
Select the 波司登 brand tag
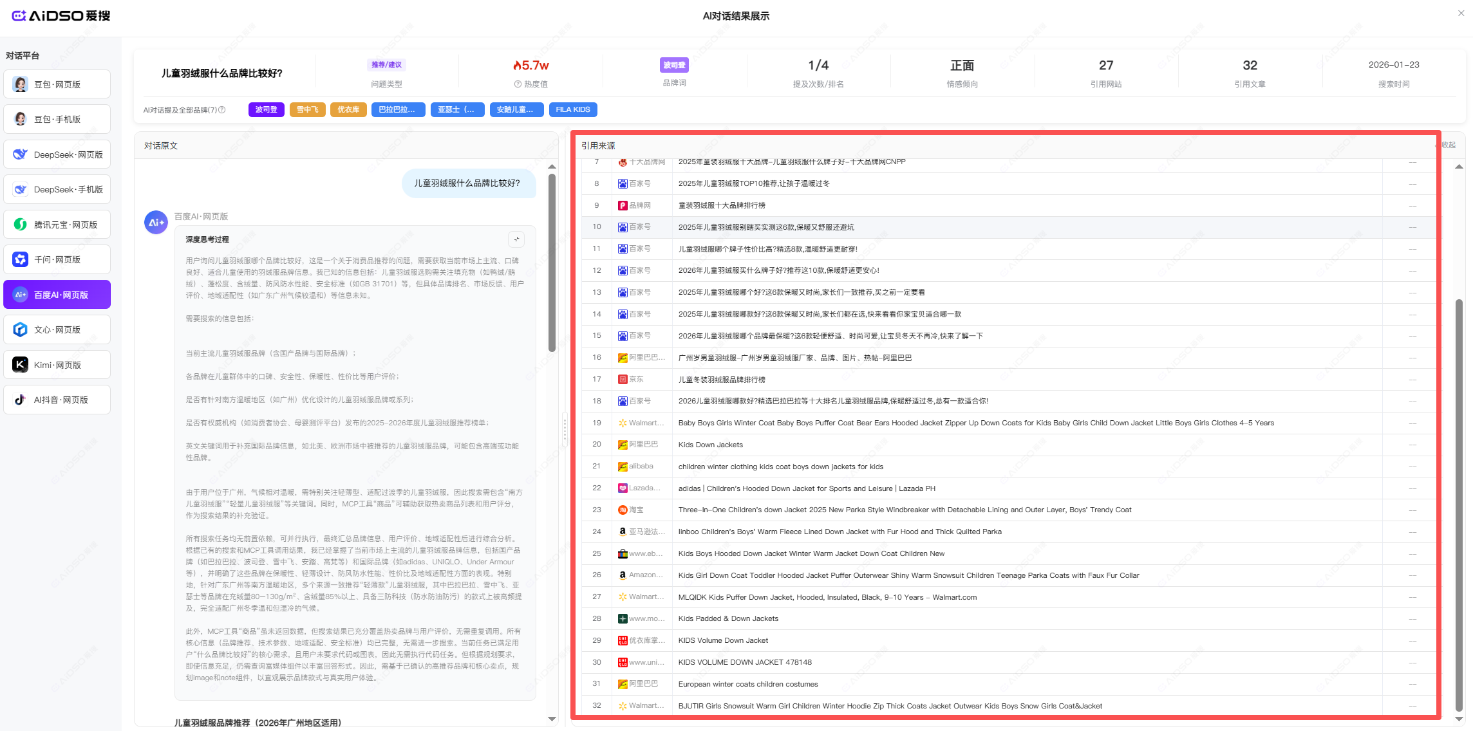[x=266, y=109]
